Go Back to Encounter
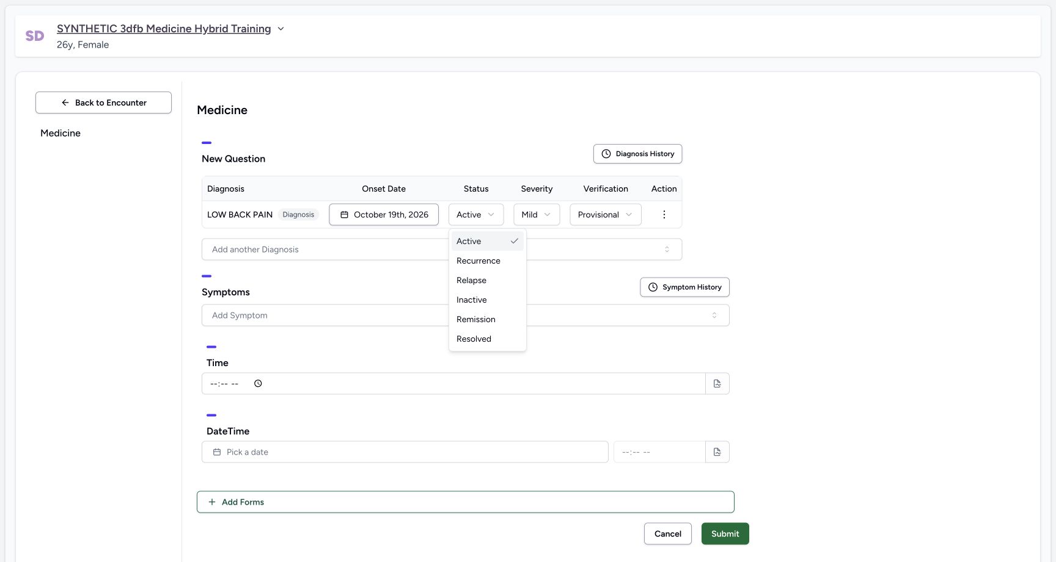This screenshot has width=1056, height=562. click(x=103, y=103)
